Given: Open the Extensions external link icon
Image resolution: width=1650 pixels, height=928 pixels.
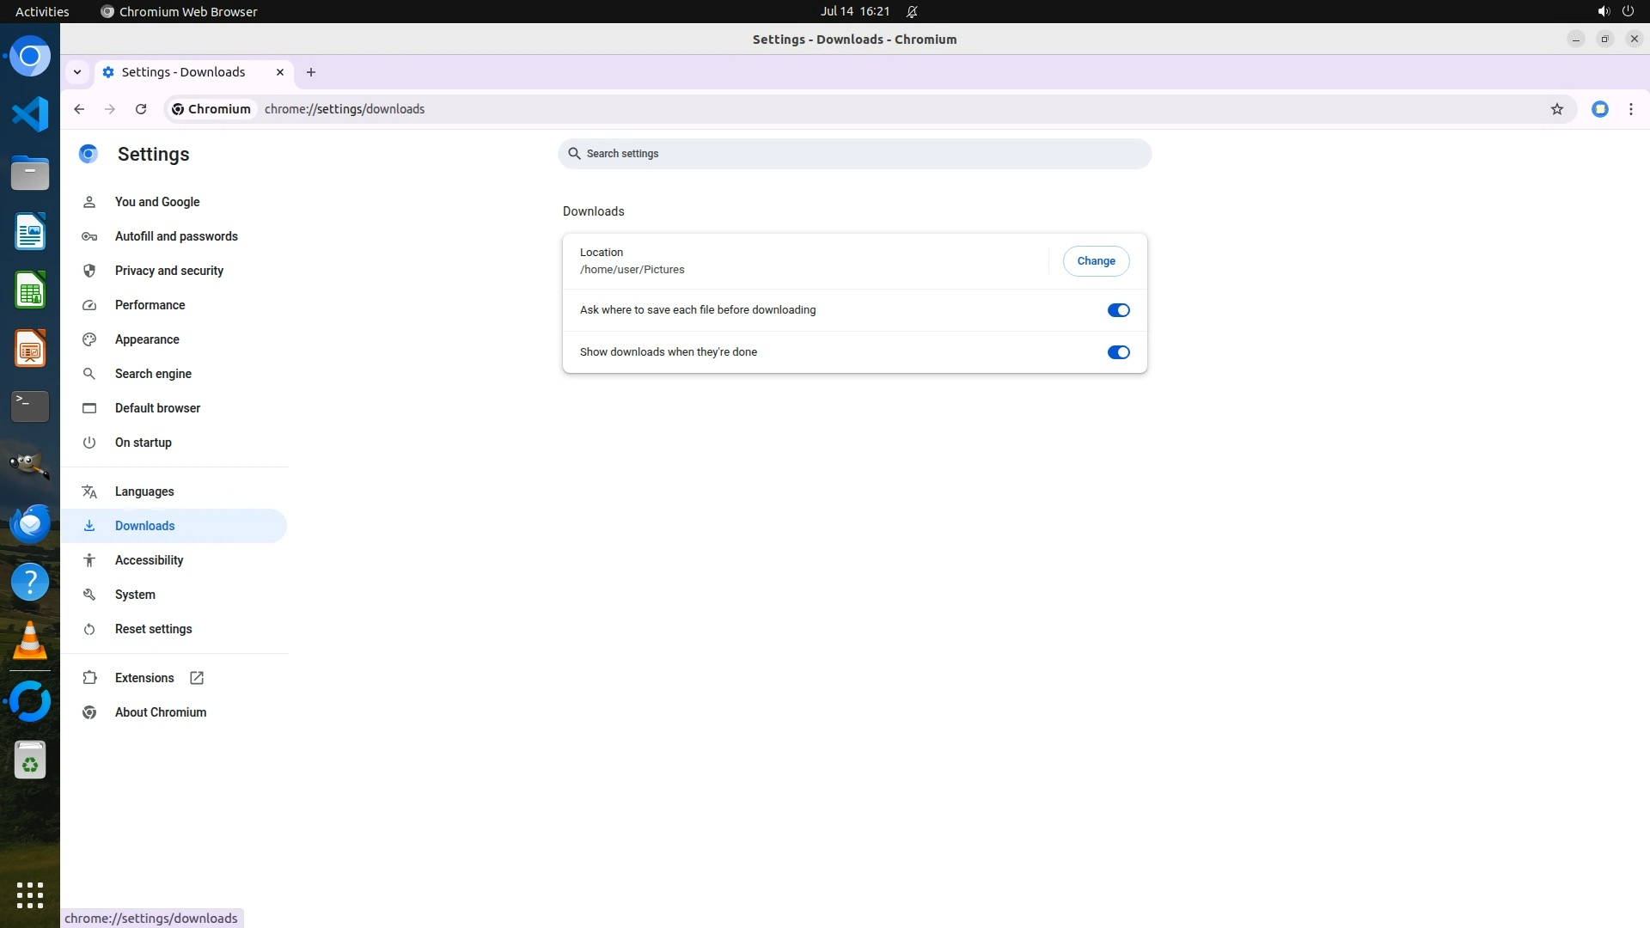Looking at the screenshot, I should click(197, 678).
